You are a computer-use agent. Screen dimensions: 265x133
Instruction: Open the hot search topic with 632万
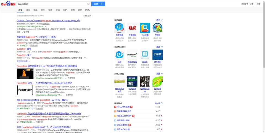point(123,107)
